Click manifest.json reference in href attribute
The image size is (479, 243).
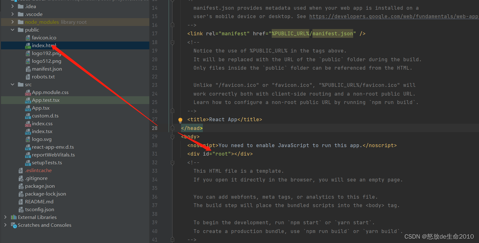click(333, 33)
